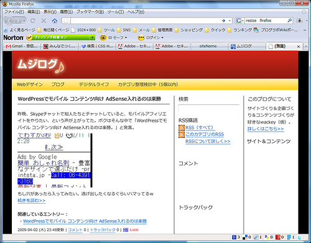The width and height of the screenshot is (311, 243).
Task: Switch to the Gmail tab
Action: (x=22, y=46)
